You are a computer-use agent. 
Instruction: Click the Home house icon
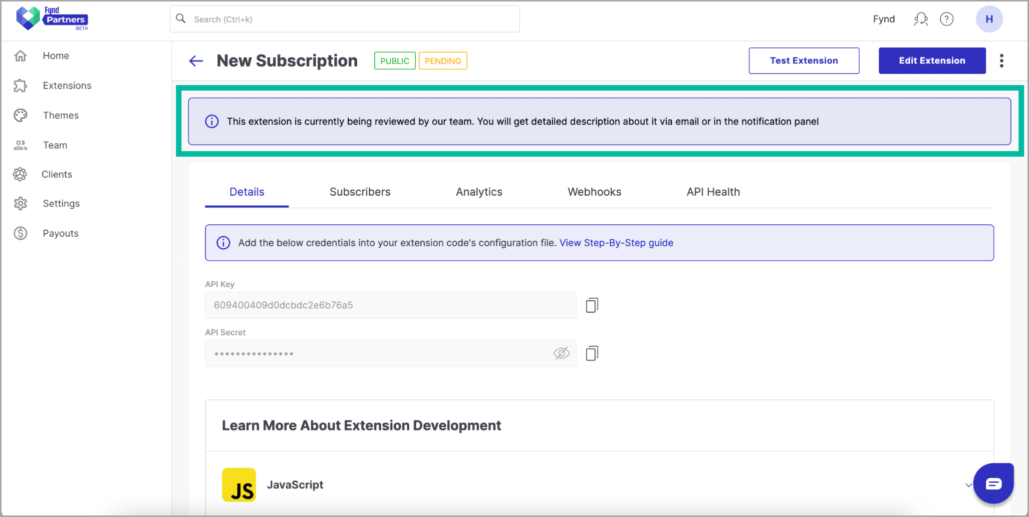[21, 56]
